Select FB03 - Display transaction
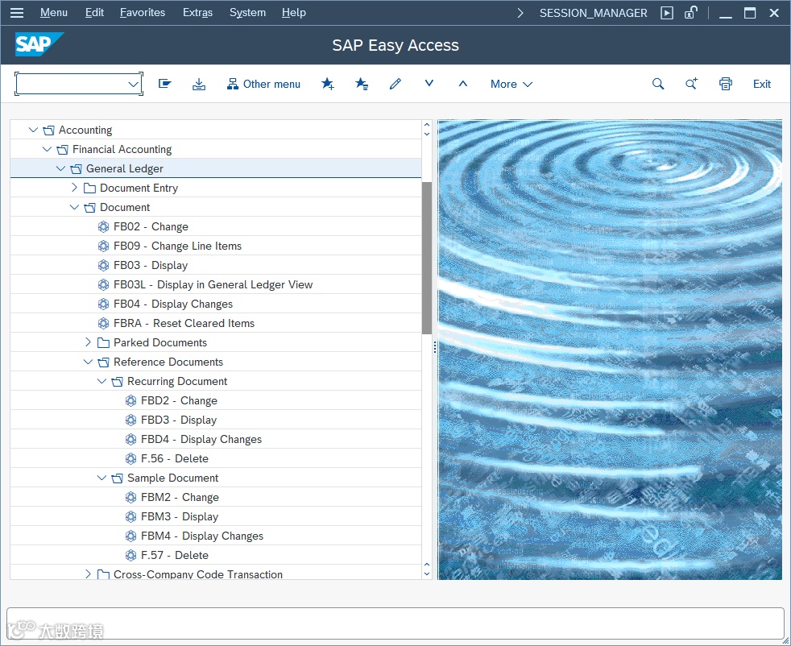 click(x=151, y=265)
